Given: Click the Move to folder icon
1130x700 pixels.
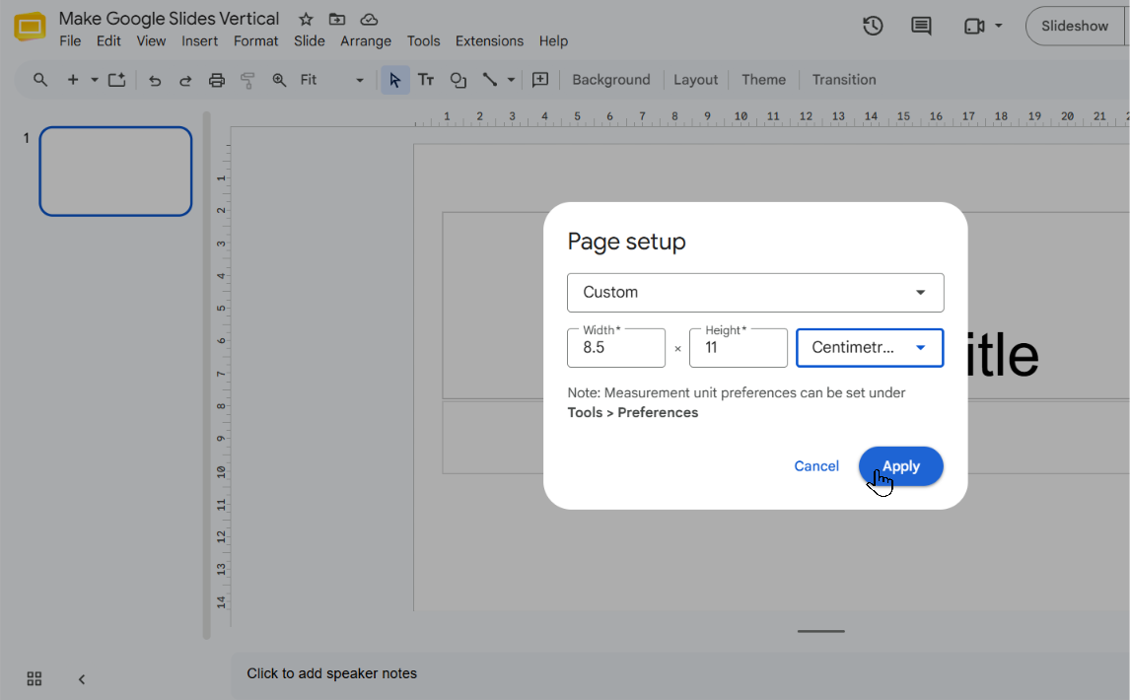Looking at the screenshot, I should (x=337, y=20).
